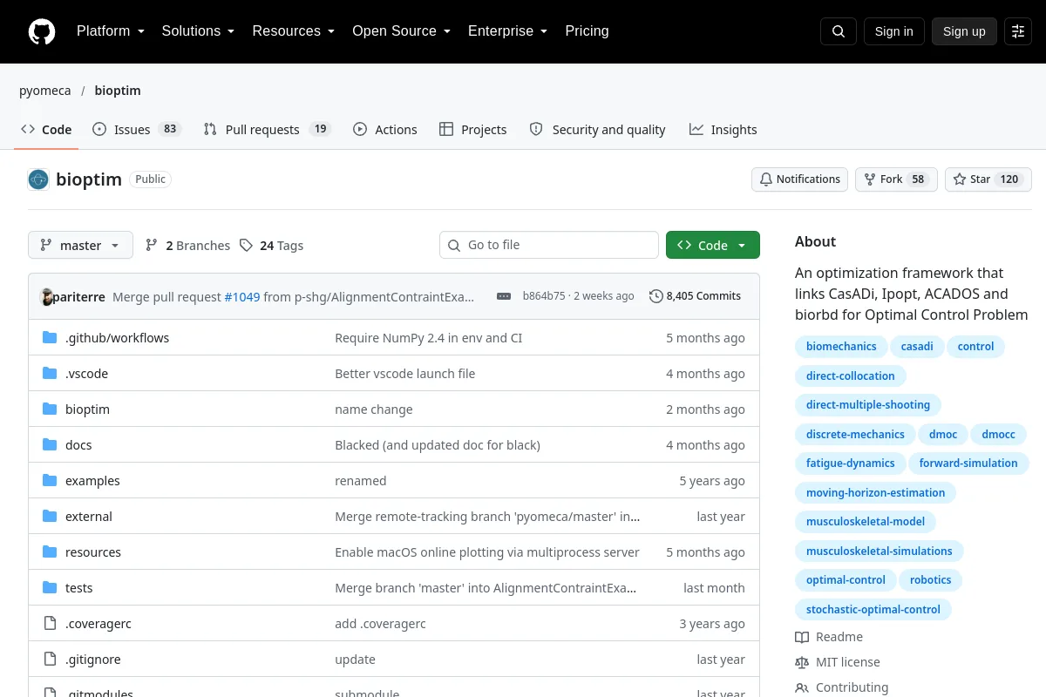1046x697 pixels.
Task: Click the Sign up button
Action: click(x=964, y=31)
